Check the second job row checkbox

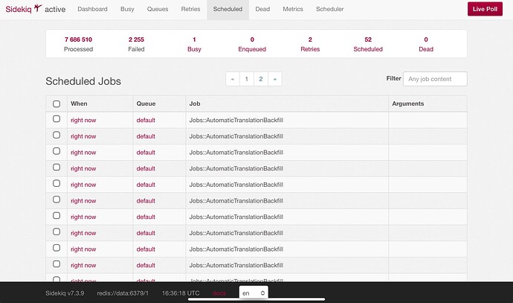[x=57, y=135]
